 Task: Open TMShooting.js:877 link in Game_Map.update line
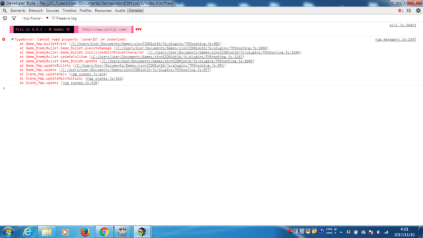point(135,69)
